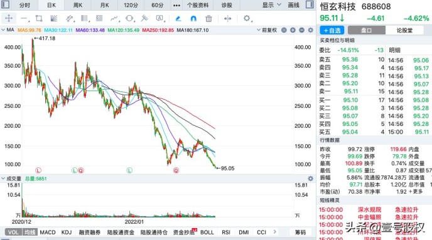Toggle the magnet snap tool
The image size is (432, 240).
(x=193, y=19)
